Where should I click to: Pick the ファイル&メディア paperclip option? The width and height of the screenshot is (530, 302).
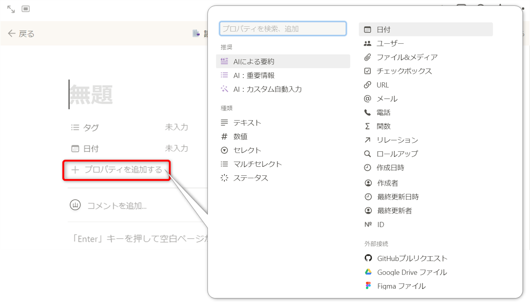(407, 57)
